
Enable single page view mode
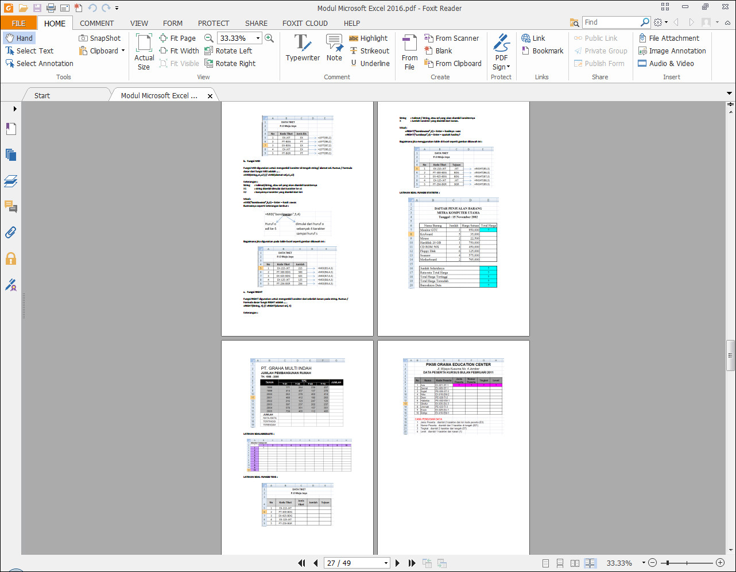(x=545, y=563)
